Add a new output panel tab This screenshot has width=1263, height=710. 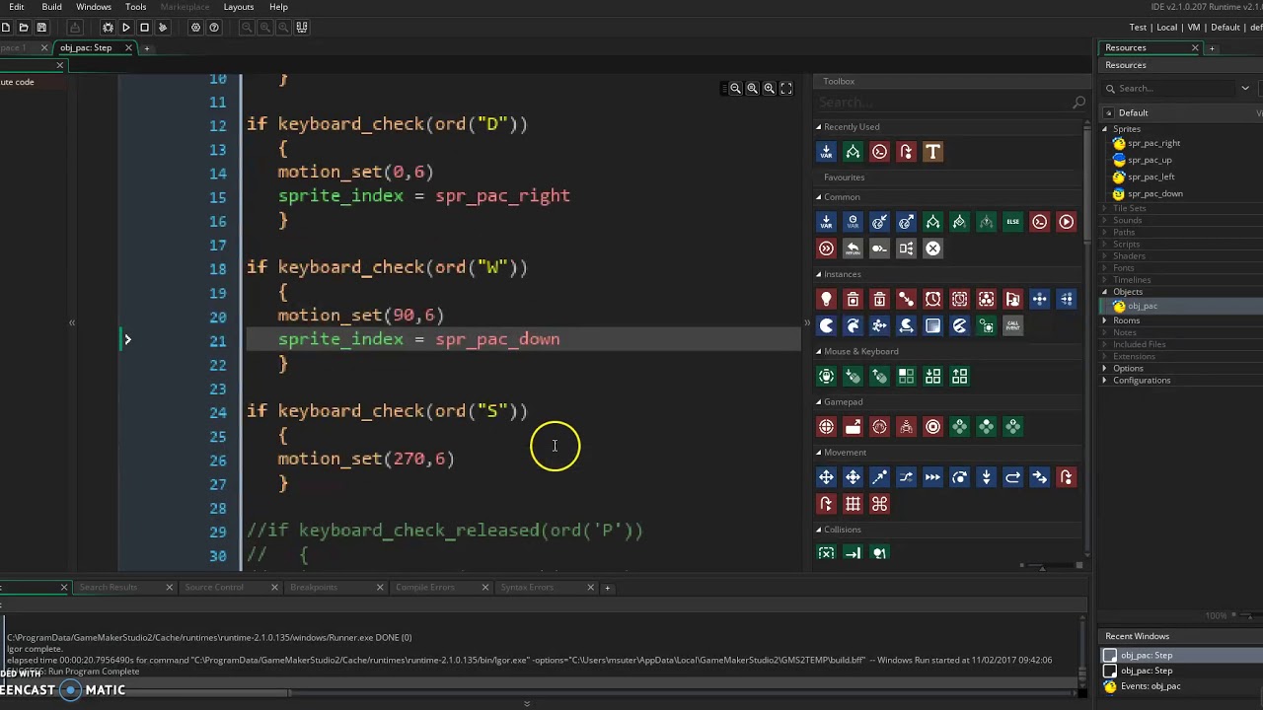[x=608, y=588]
